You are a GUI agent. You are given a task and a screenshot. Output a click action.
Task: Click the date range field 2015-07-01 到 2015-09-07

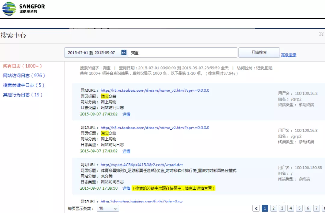tap(92, 52)
